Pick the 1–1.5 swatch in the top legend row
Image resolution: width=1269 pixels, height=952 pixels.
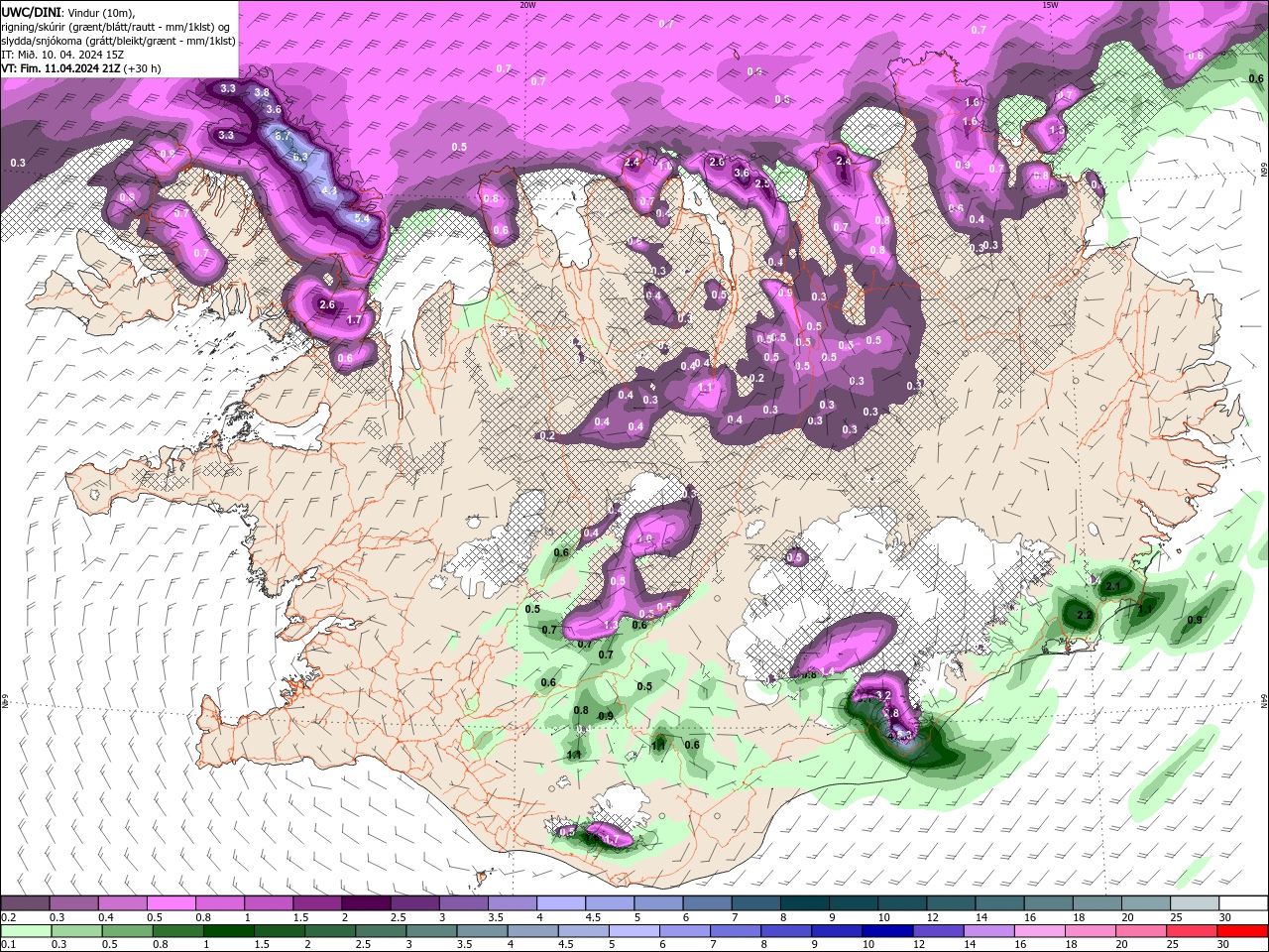[268, 903]
